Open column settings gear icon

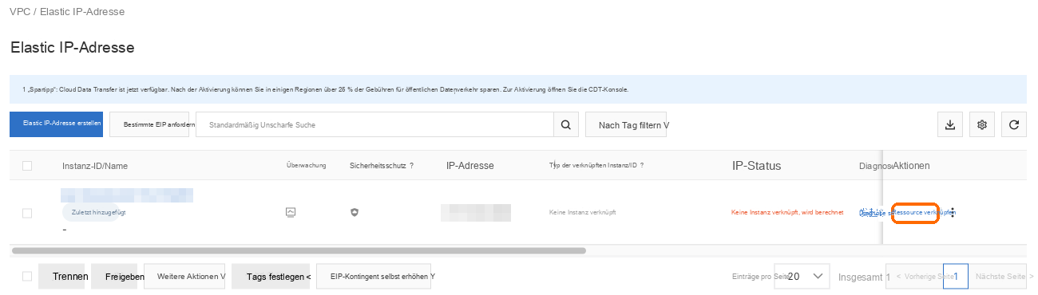pyautogui.click(x=982, y=124)
